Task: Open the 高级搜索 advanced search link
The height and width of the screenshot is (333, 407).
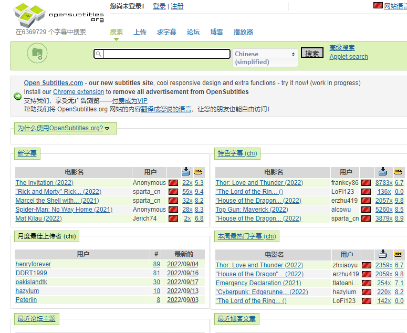Action: 342,48
